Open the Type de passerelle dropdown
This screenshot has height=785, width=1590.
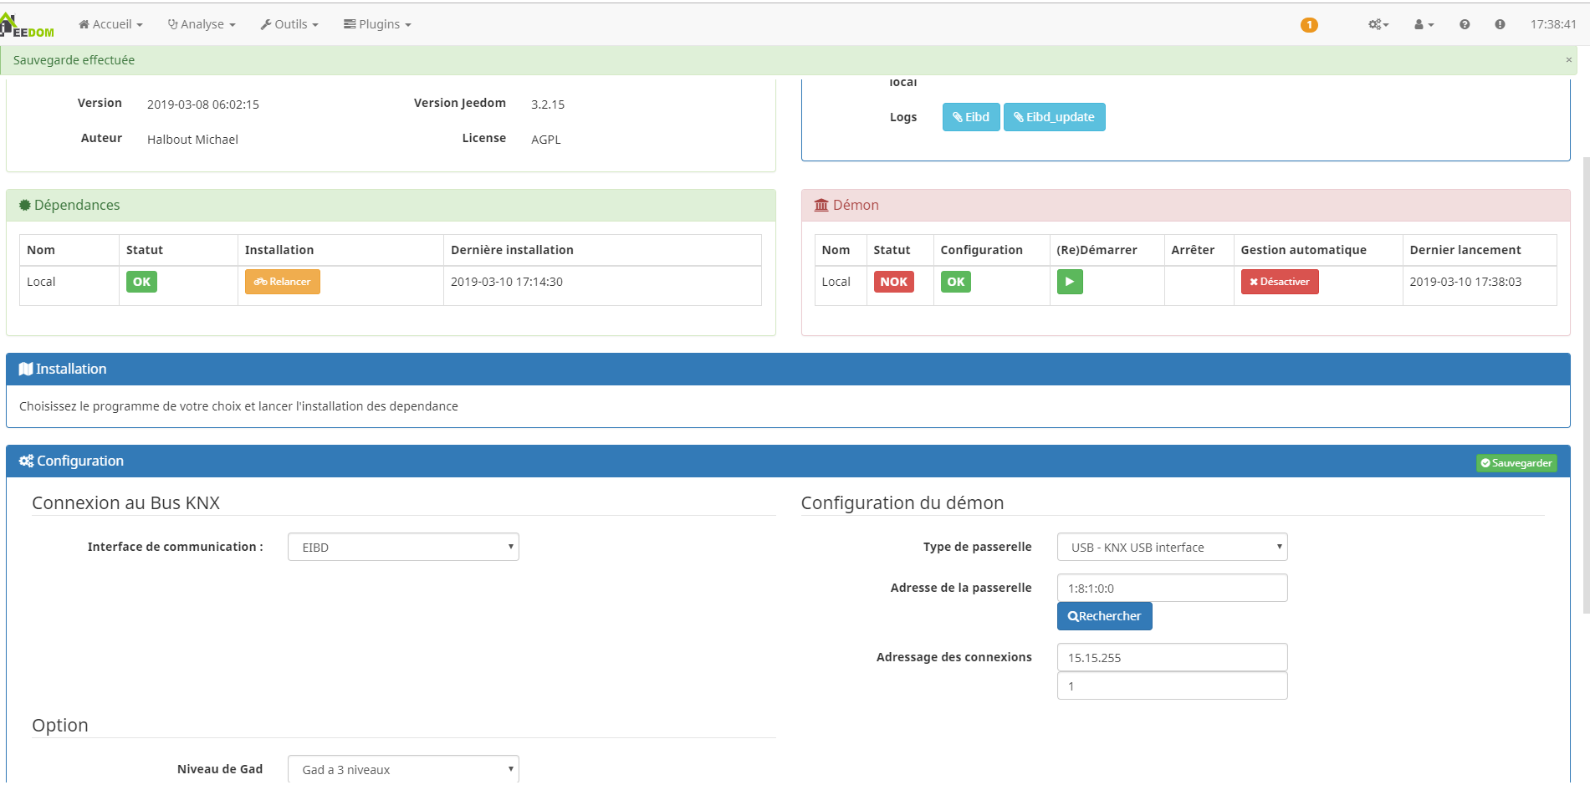[1172, 547]
